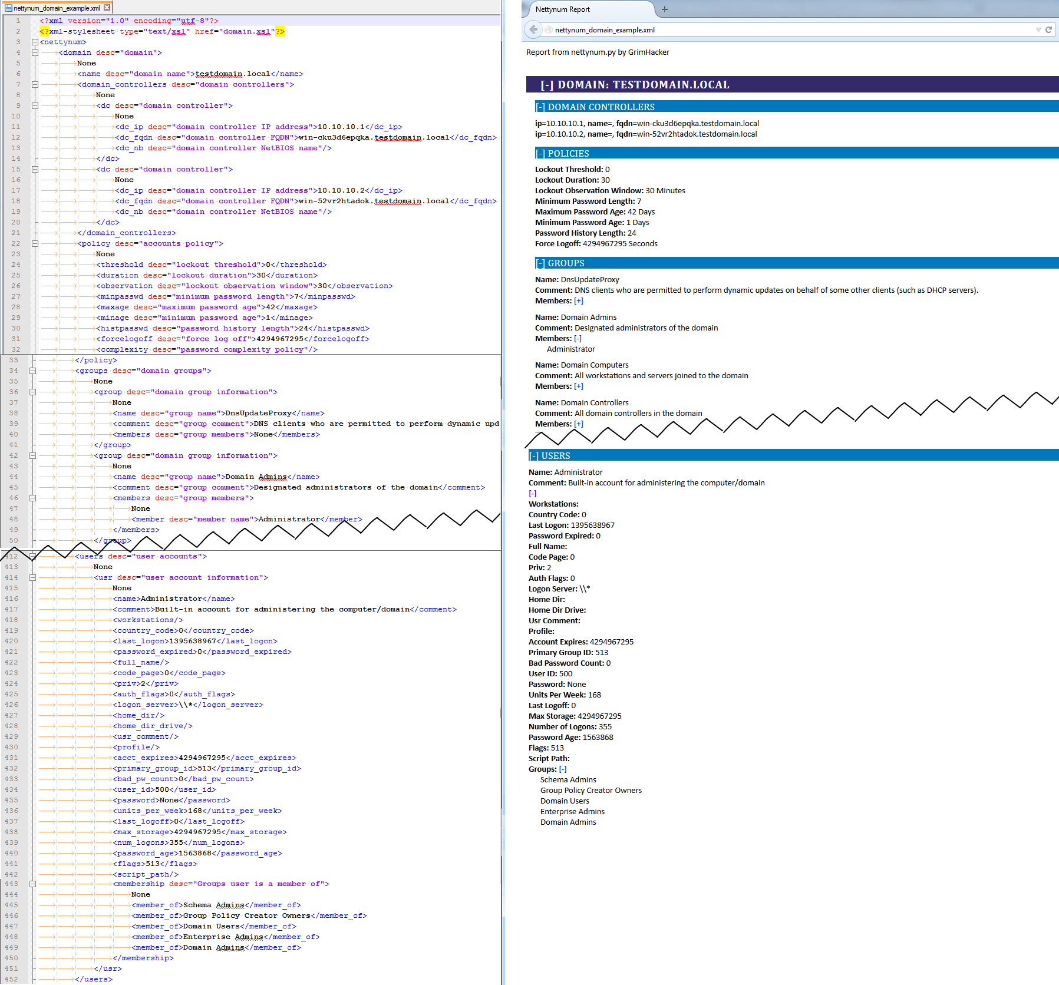Fold the membership element on line 443
Screen dimensions: 1059x985
point(32,884)
